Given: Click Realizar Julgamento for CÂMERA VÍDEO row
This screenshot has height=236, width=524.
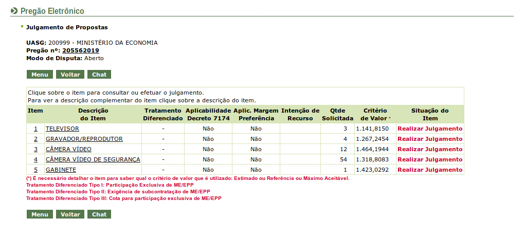Looking at the screenshot, I should pyautogui.click(x=430, y=149).
